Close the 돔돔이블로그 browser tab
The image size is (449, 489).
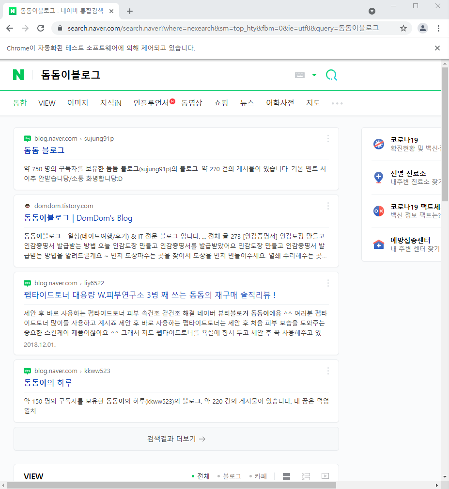click(111, 11)
